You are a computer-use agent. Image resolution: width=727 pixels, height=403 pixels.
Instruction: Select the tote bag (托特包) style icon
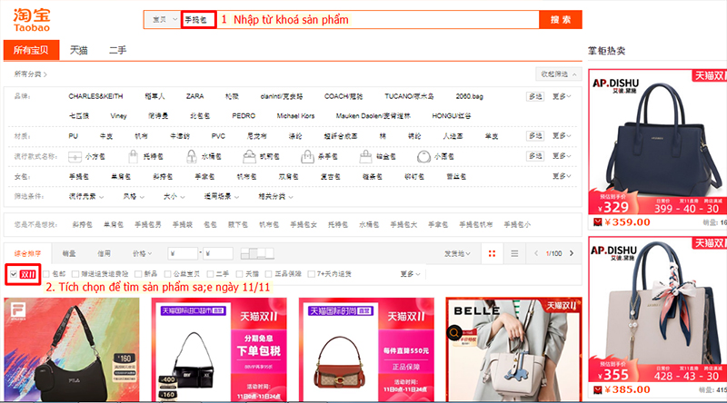(133, 156)
